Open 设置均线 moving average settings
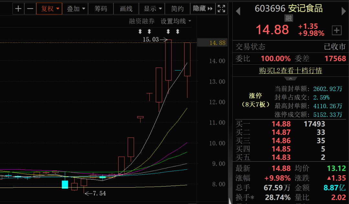The image size is (349, 204). tap(176, 21)
